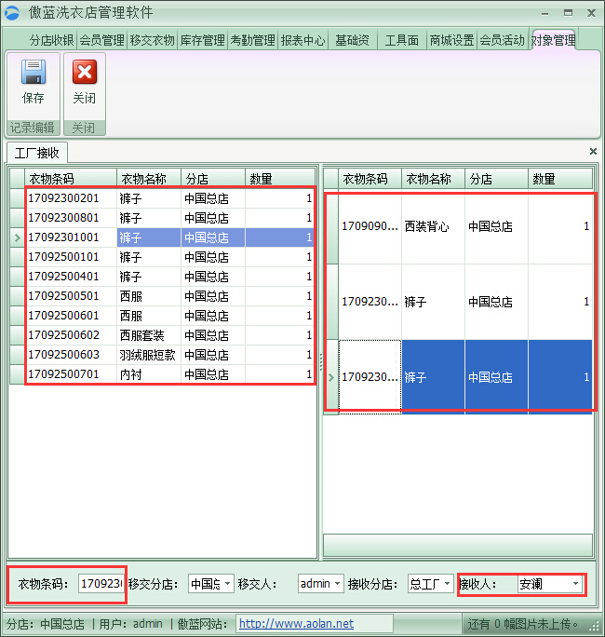Click the 羽绒服短款 cell in left table
This screenshot has height=637, width=605.
(x=149, y=355)
